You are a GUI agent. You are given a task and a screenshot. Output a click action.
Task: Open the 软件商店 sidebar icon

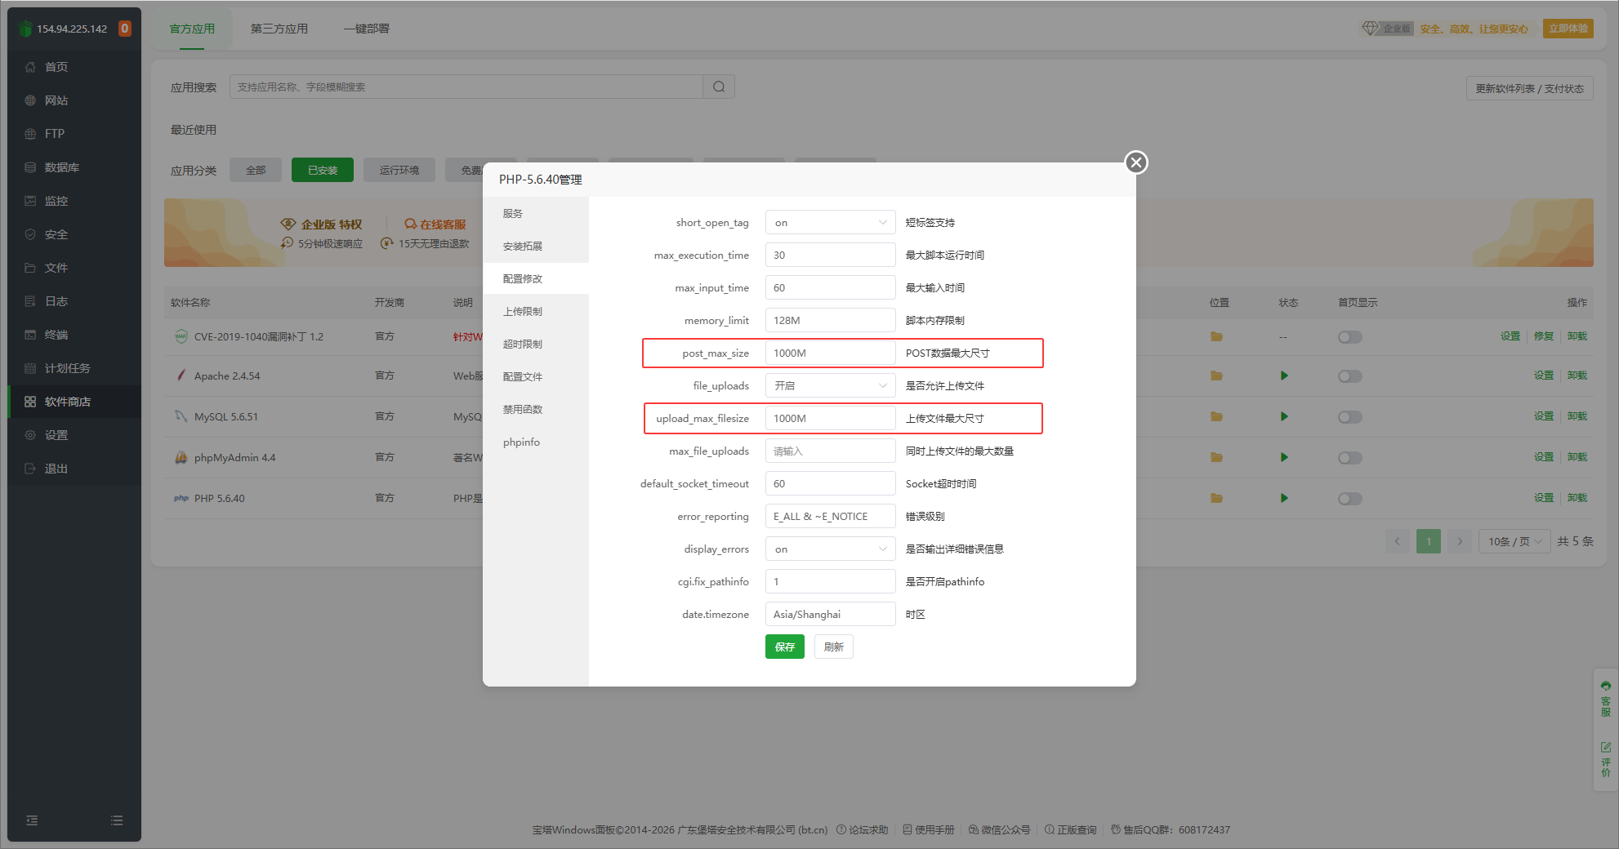point(30,402)
